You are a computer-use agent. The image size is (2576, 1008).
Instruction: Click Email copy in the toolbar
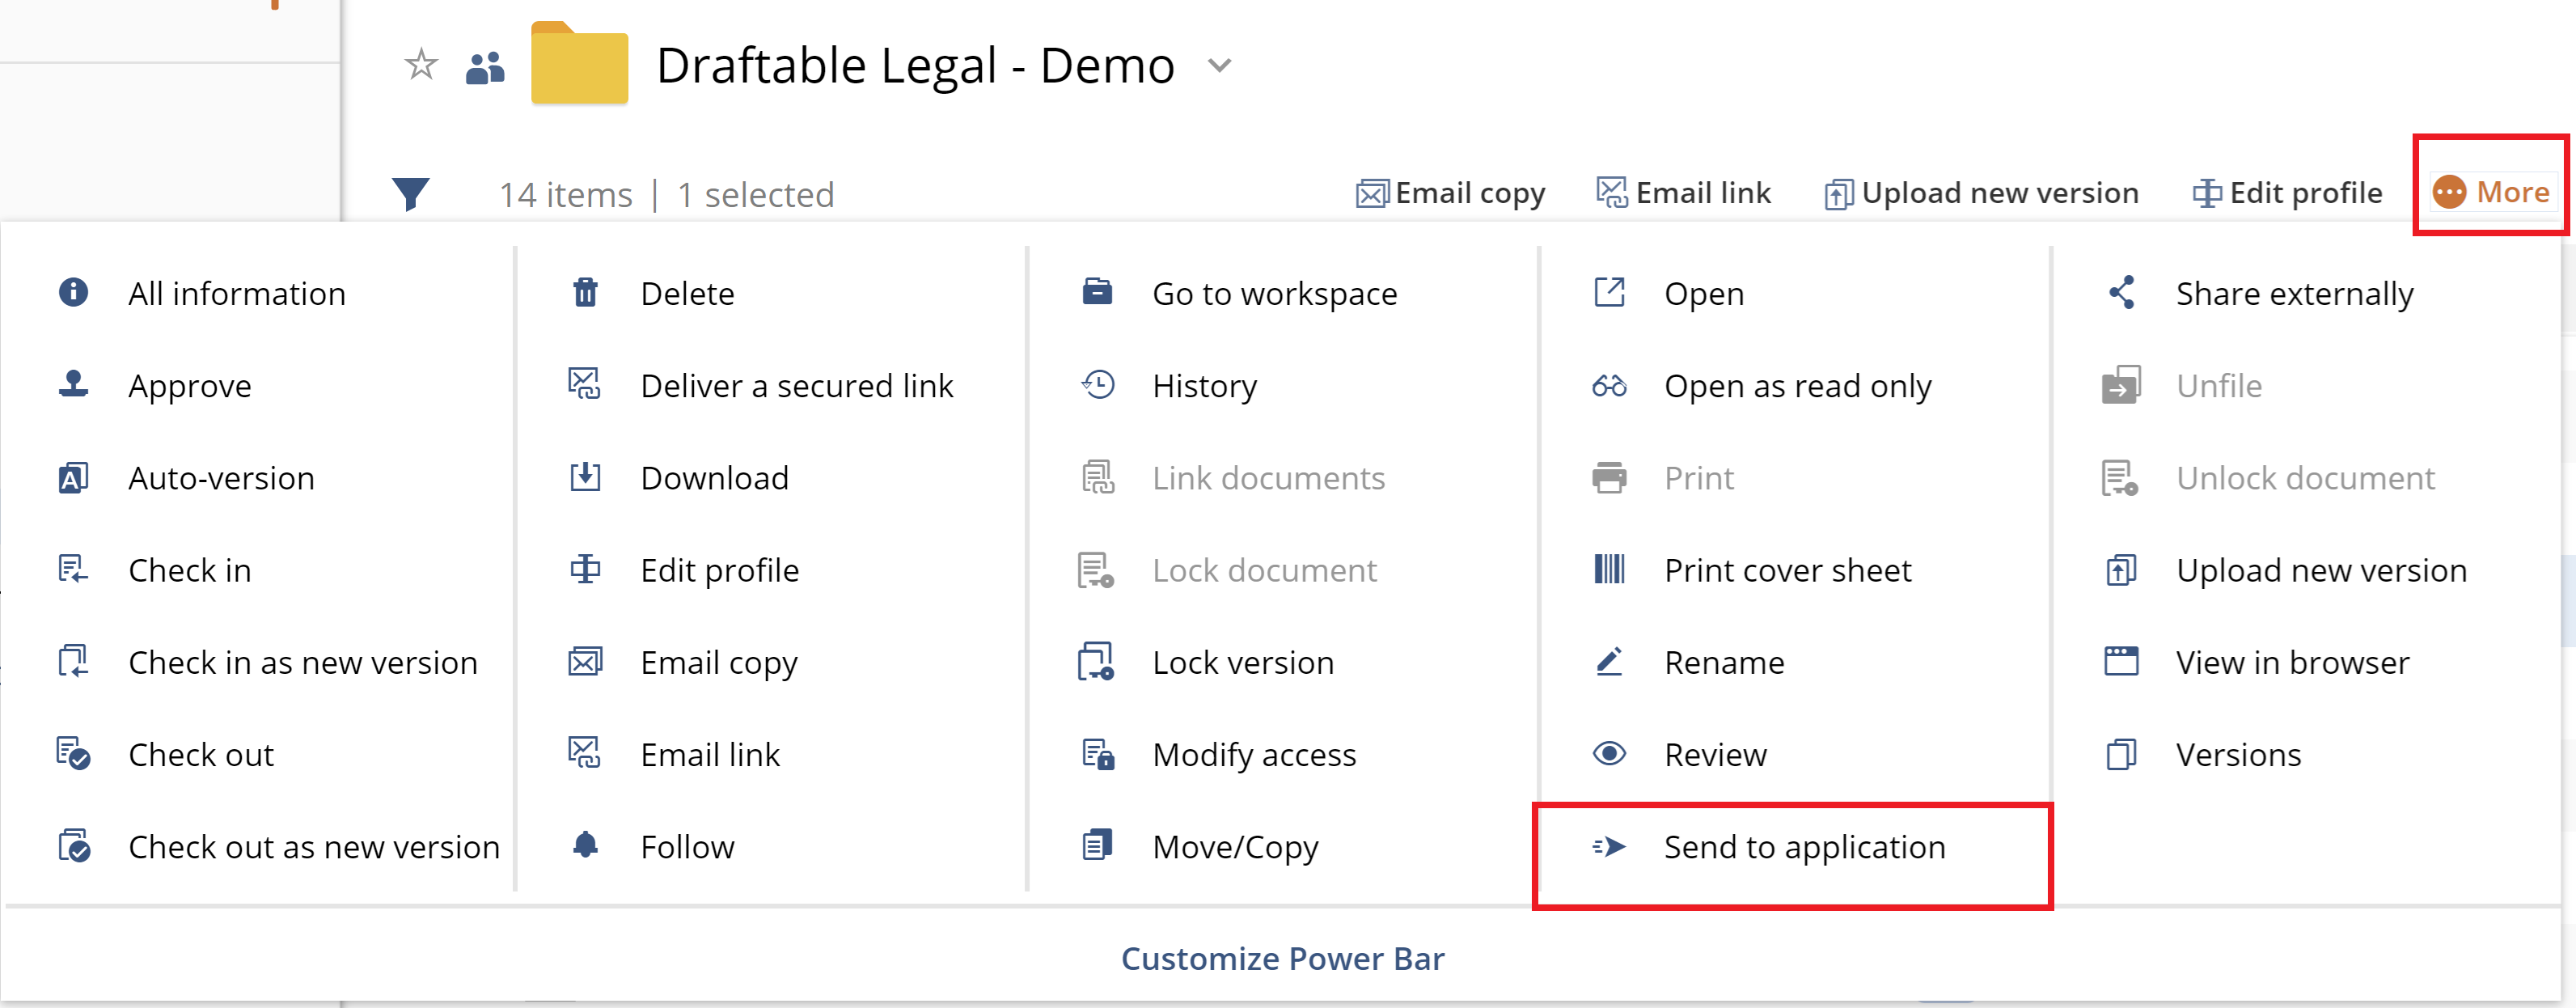coord(1450,193)
